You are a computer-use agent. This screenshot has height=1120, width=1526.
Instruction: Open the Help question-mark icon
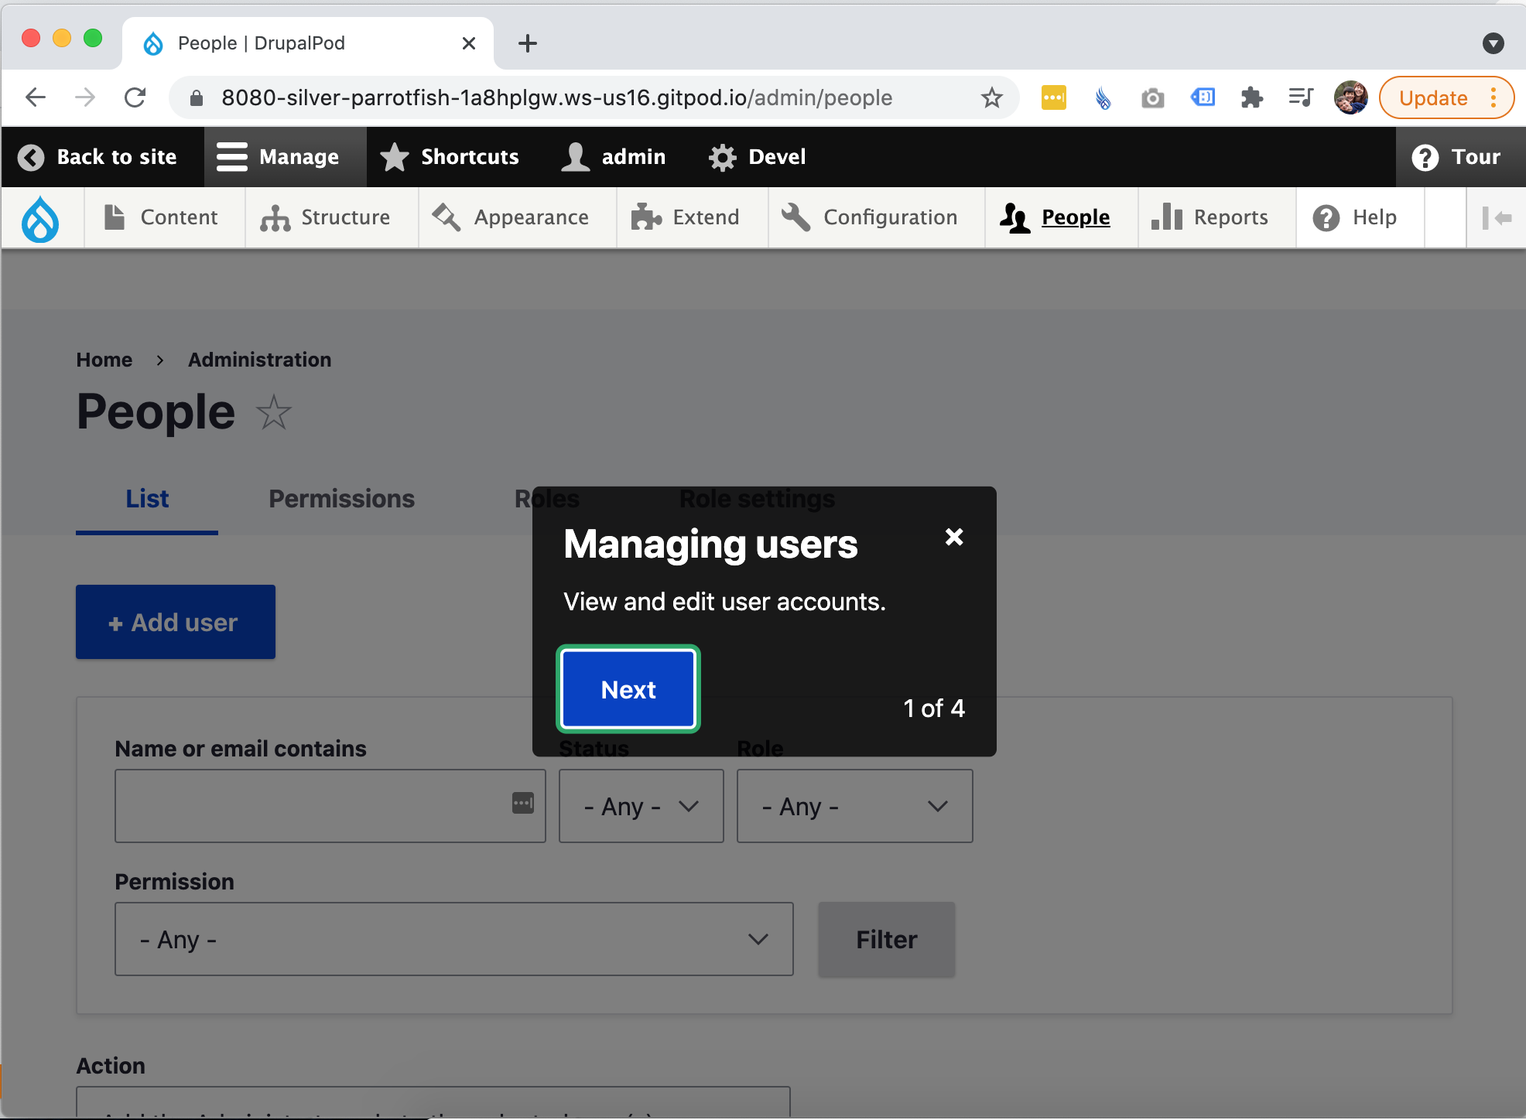(x=1326, y=217)
